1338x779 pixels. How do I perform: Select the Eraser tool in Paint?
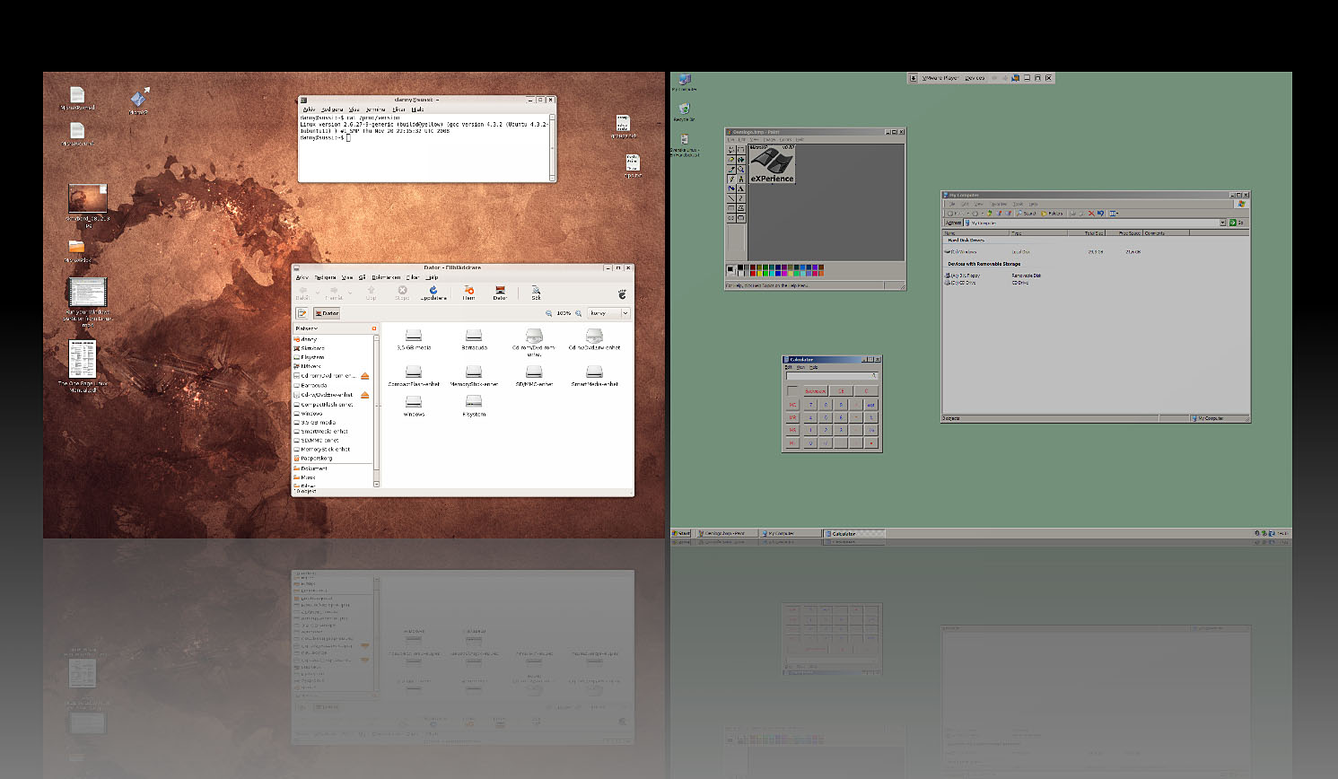click(x=731, y=160)
